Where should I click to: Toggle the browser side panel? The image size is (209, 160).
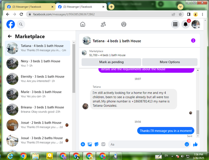click(189, 14)
